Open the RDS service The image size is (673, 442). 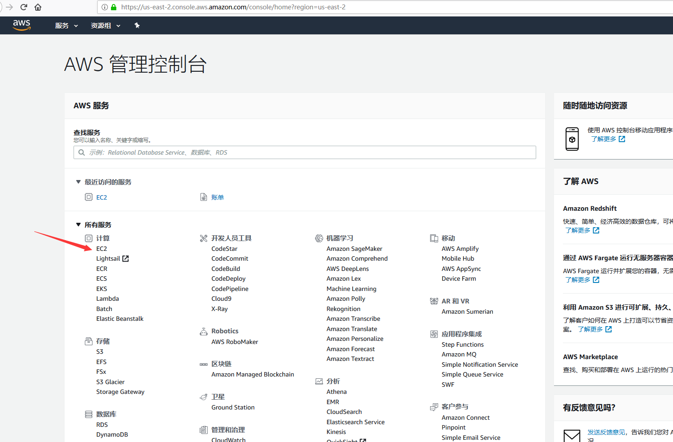(x=102, y=425)
